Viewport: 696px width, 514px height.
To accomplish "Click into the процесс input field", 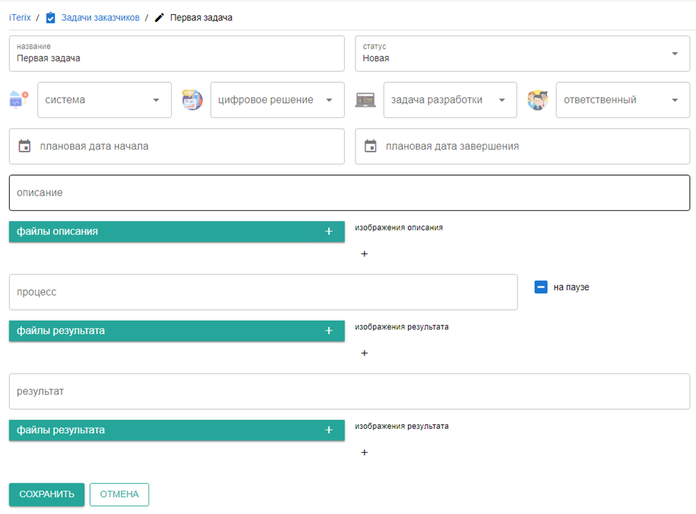I will (x=263, y=292).
